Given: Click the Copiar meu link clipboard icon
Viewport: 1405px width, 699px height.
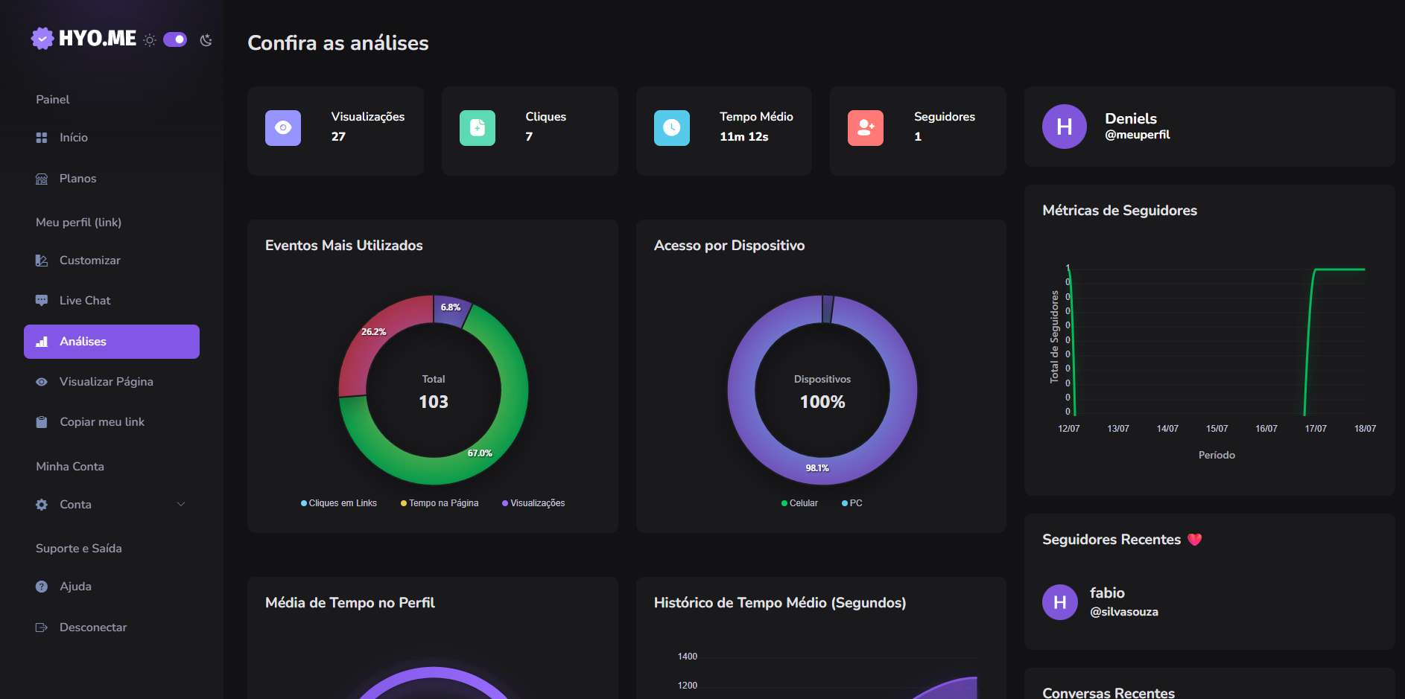Looking at the screenshot, I should (x=42, y=422).
